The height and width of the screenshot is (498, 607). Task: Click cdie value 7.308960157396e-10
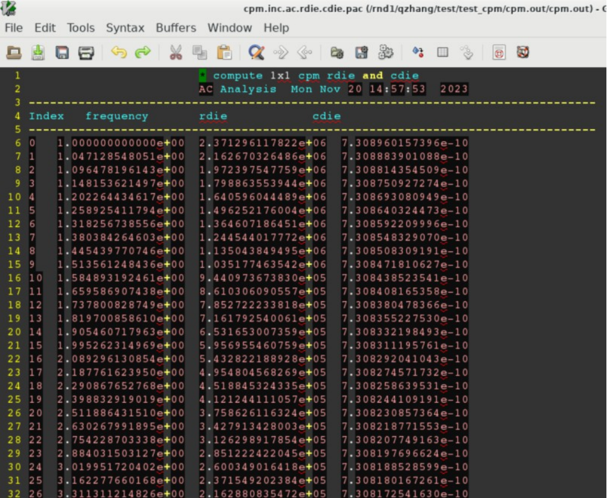pyautogui.click(x=405, y=143)
